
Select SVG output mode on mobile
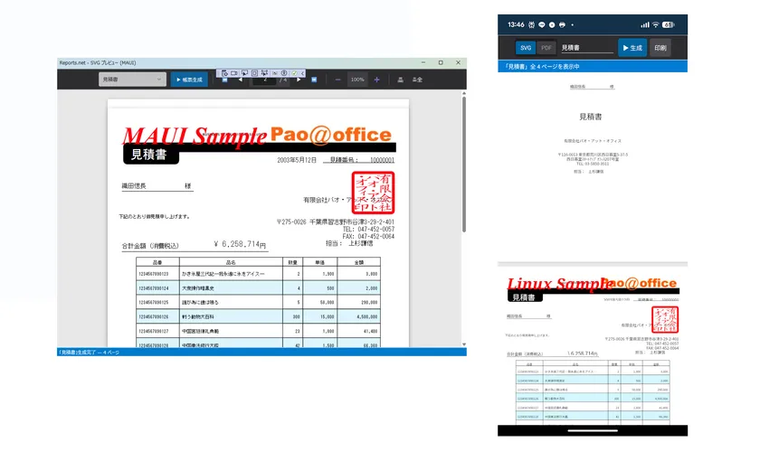pos(526,48)
